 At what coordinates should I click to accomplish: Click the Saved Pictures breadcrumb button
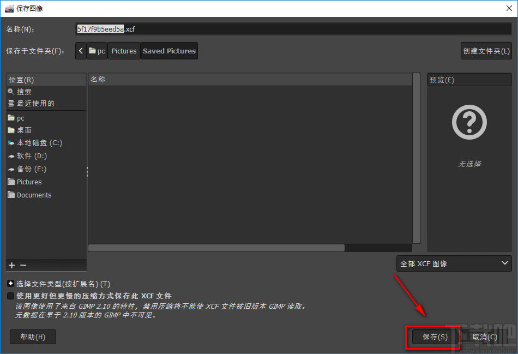[x=169, y=51]
